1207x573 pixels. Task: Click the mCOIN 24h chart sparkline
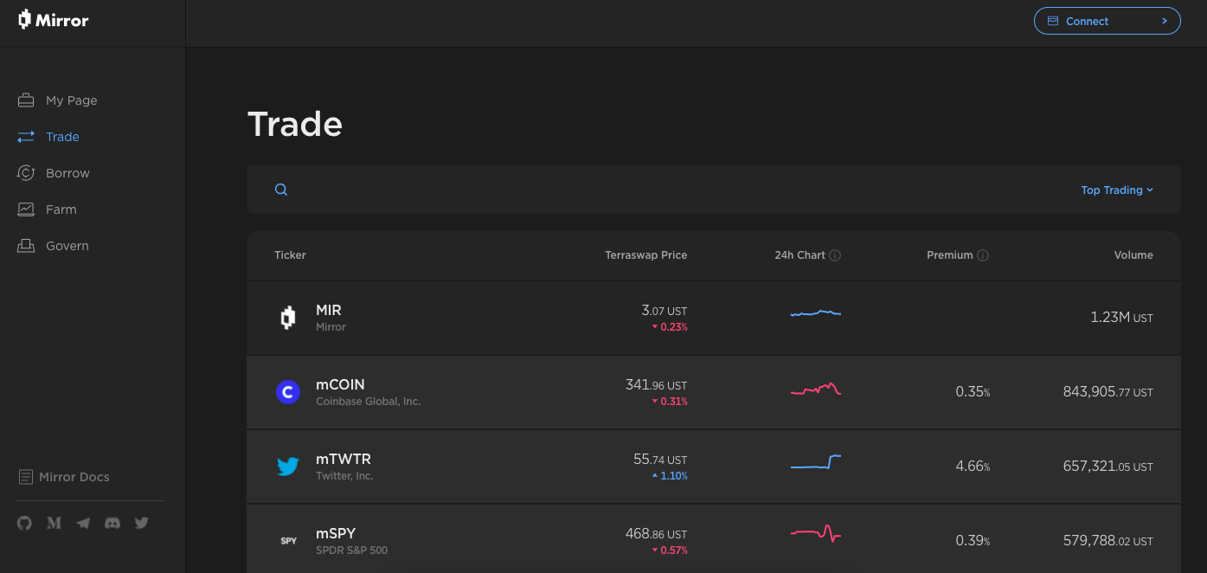(x=816, y=390)
